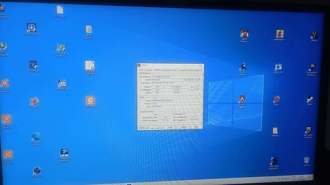The width and height of the screenshot is (330, 185).
Task: Open the Recycle Bin
Action: [306, 161]
